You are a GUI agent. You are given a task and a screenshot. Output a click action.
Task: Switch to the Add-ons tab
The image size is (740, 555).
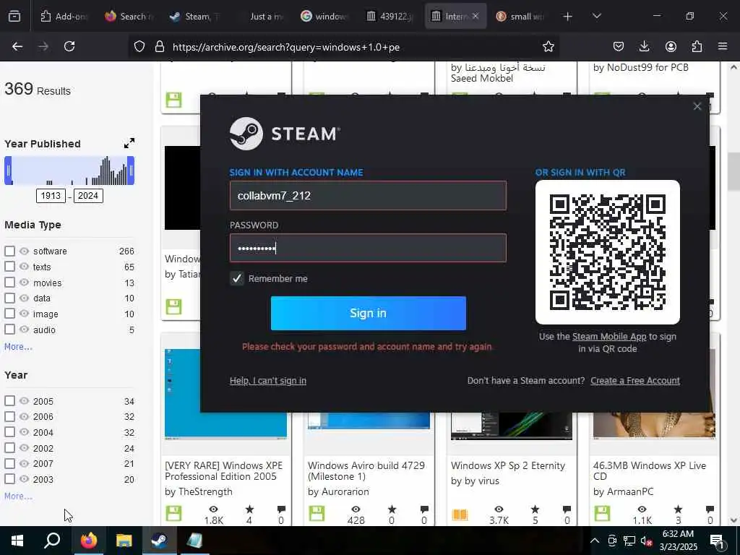(x=64, y=17)
